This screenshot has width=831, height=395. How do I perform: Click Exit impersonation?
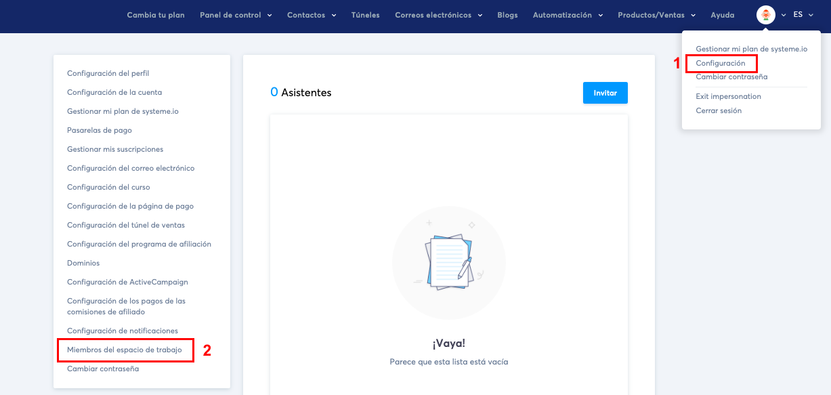click(x=728, y=96)
